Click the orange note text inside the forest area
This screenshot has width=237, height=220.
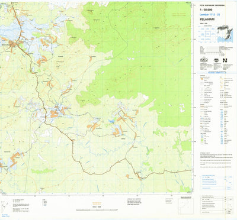pos(178,14)
